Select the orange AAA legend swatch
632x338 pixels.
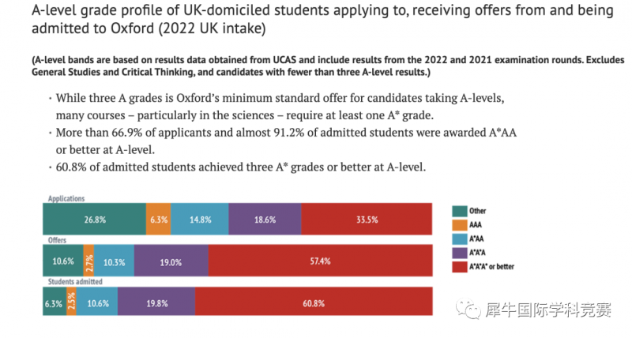pos(460,225)
